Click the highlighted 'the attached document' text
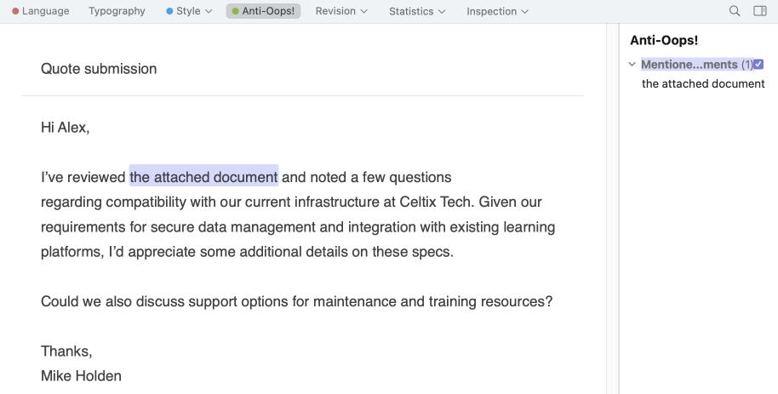This screenshot has width=778, height=394. [x=203, y=177]
